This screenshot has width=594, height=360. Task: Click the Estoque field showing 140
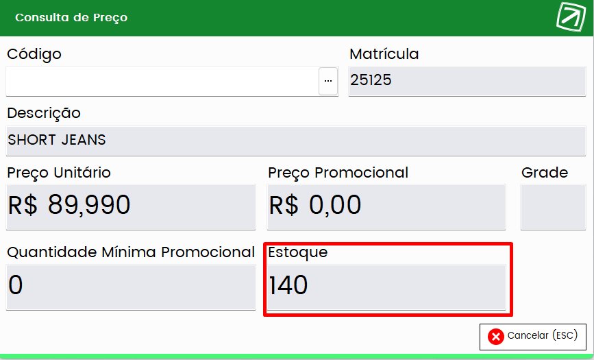click(386, 287)
